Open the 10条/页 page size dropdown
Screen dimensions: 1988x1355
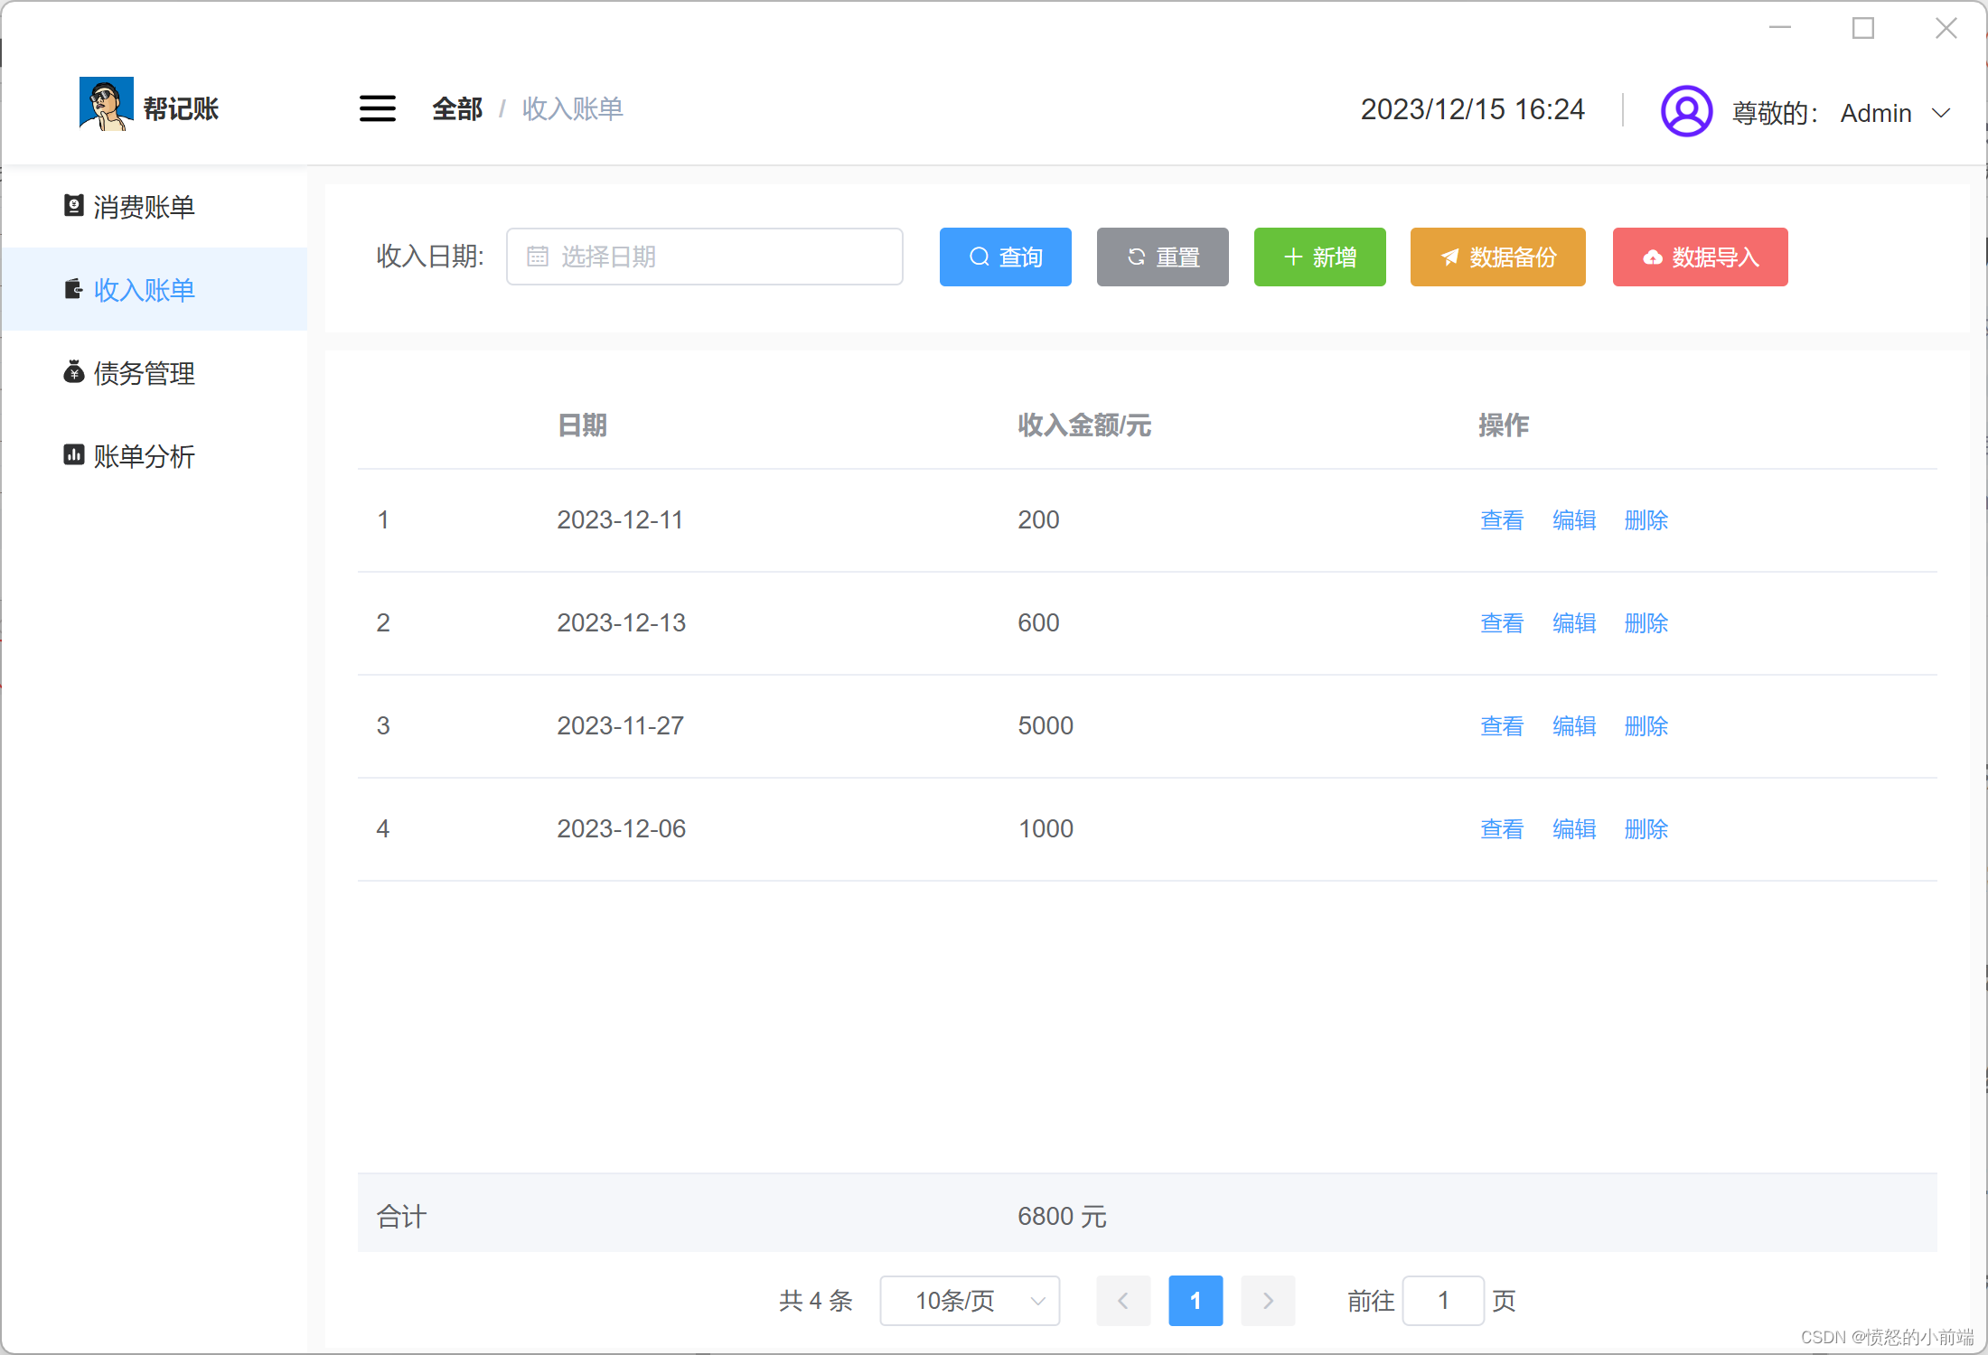[971, 1301]
